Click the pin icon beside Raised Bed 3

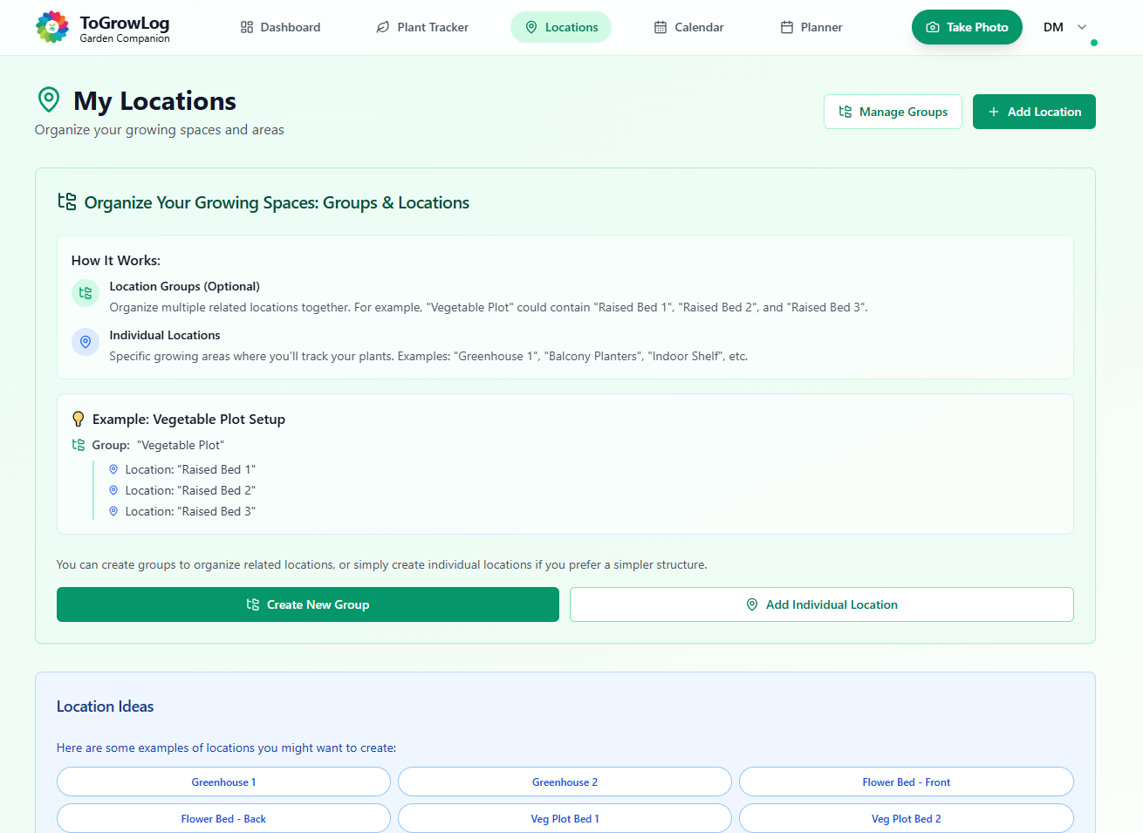113,511
